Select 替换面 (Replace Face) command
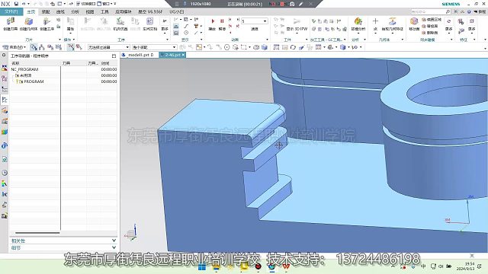The width and height of the screenshot is (488, 274). pyautogui.click(x=430, y=26)
